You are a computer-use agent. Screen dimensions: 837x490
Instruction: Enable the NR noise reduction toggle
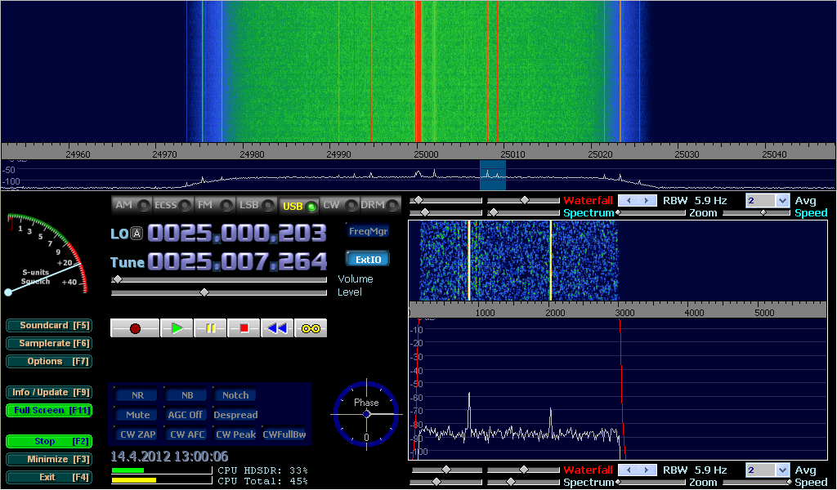pyautogui.click(x=137, y=395)
